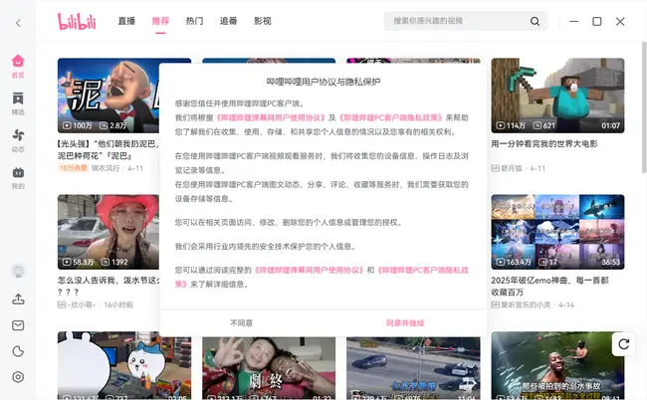Open the white cartoon characters video thumbnail
Image resolution: width=647 pixels, height=400 pixels.
point(124,367)
